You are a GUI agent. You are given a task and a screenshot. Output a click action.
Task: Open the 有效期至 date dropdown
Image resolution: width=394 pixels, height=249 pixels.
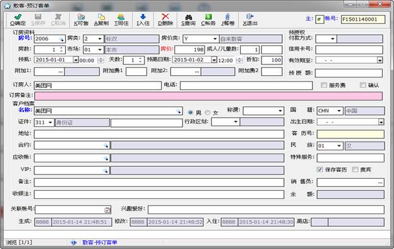[379, 60]
